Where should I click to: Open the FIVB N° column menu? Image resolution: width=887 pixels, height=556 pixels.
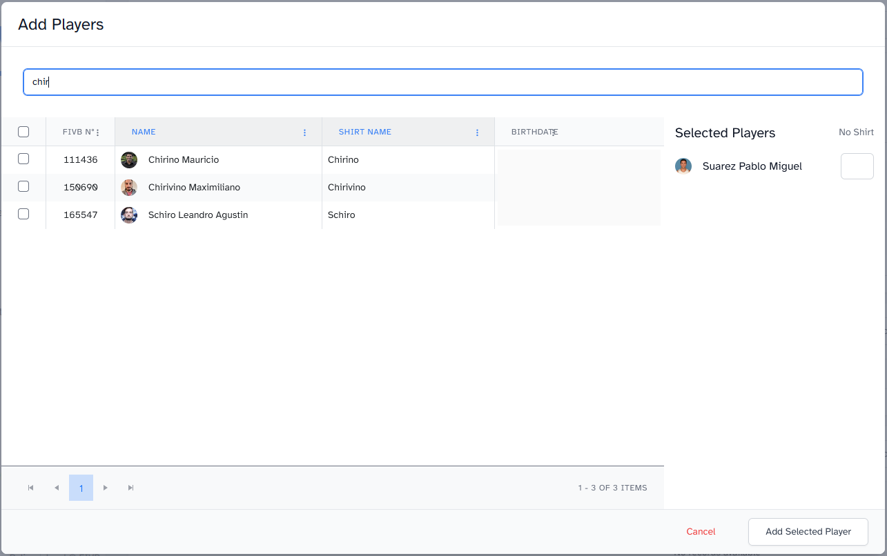97,132
